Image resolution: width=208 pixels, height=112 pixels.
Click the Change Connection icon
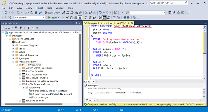[x=10, y=17]
